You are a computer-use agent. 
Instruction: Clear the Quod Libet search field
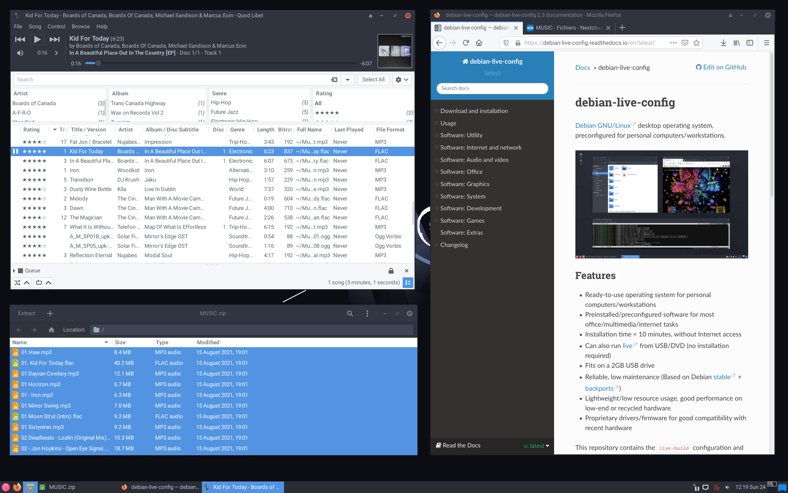pos(334,80)
